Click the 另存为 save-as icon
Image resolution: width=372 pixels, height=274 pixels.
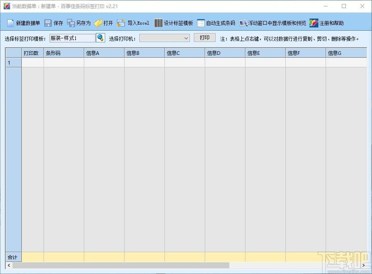click(71, 23)
